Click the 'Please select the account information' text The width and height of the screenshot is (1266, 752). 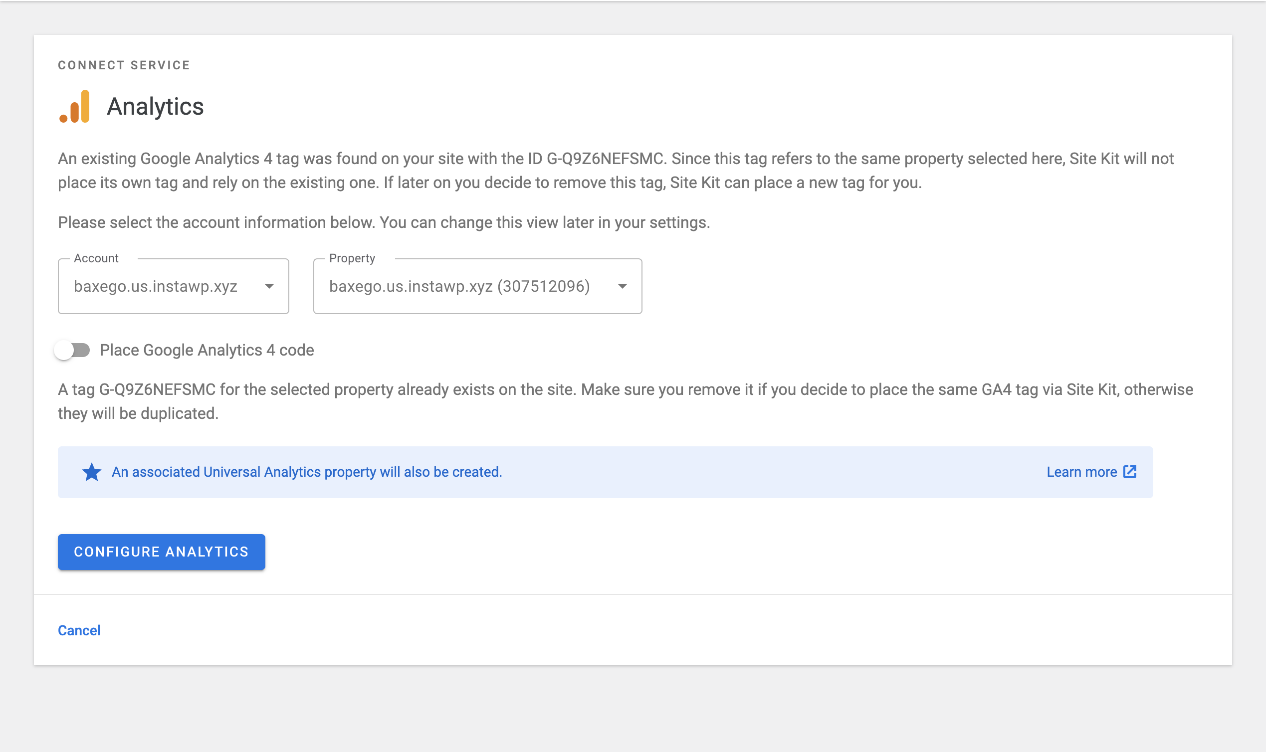tap(384, 222)
